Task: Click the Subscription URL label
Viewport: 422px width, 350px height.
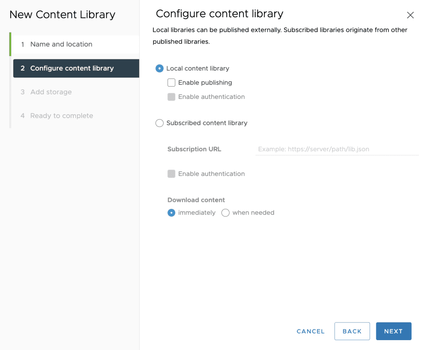Action: coord(195,149)
